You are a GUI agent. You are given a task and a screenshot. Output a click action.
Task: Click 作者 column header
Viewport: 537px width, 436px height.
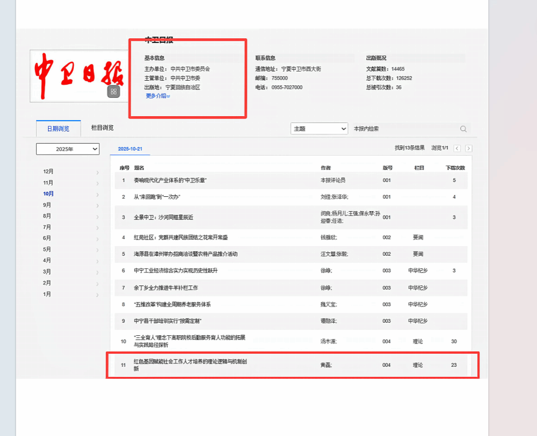pos(326,168)
